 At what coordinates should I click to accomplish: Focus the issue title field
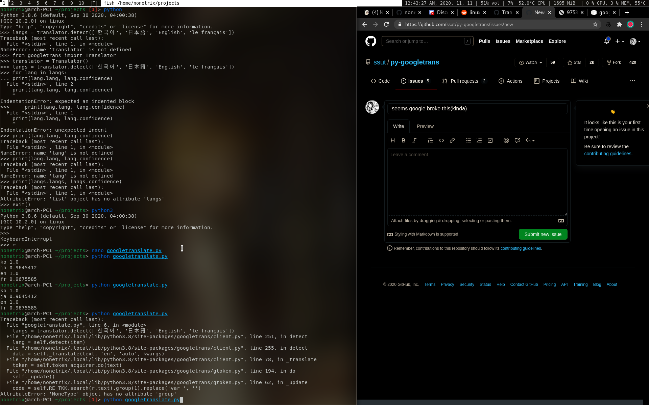pos(477,109)
